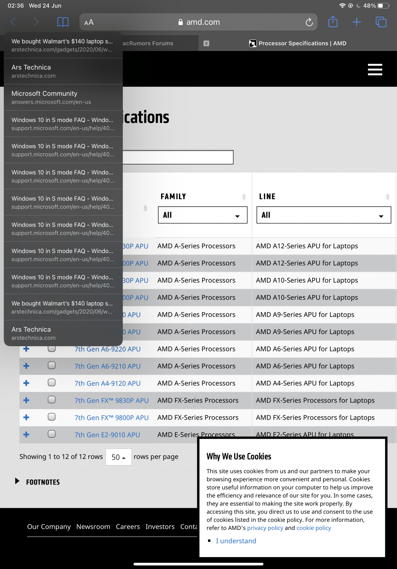Open the AA reader and text size menu

89,22
